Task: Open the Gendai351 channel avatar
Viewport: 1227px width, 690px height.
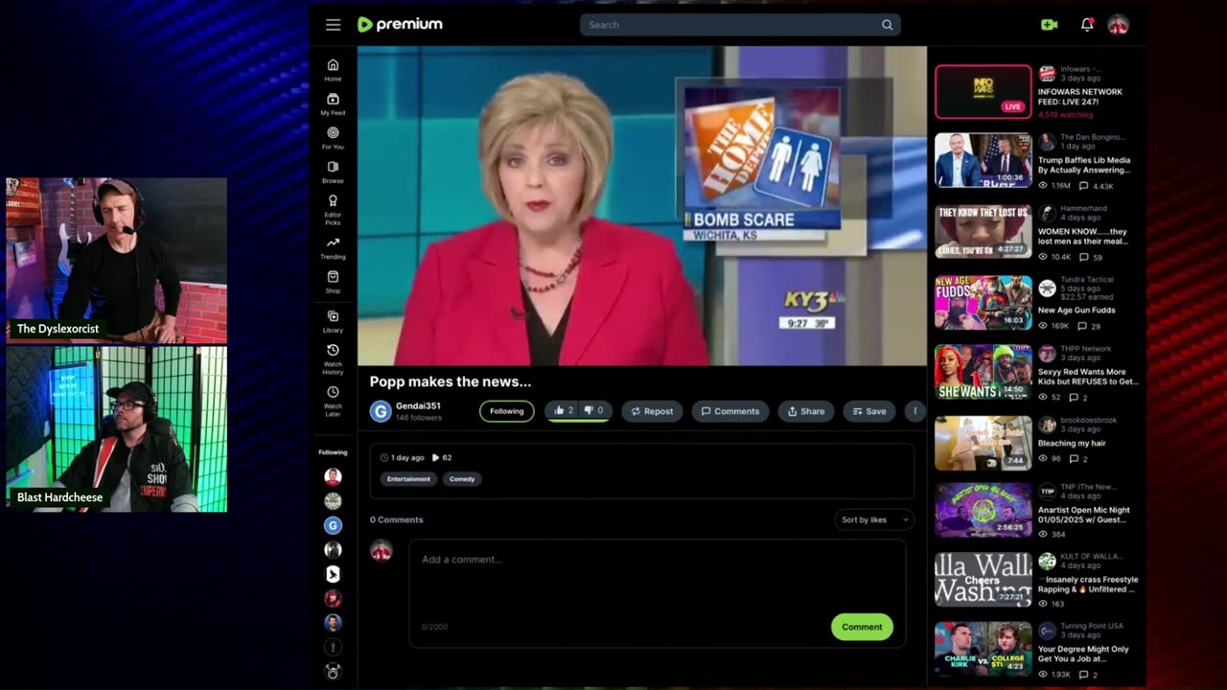Action: 381,411
